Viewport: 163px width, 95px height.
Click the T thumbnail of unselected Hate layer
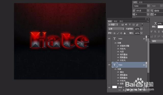pyautogui.click(x=115, y=39)
